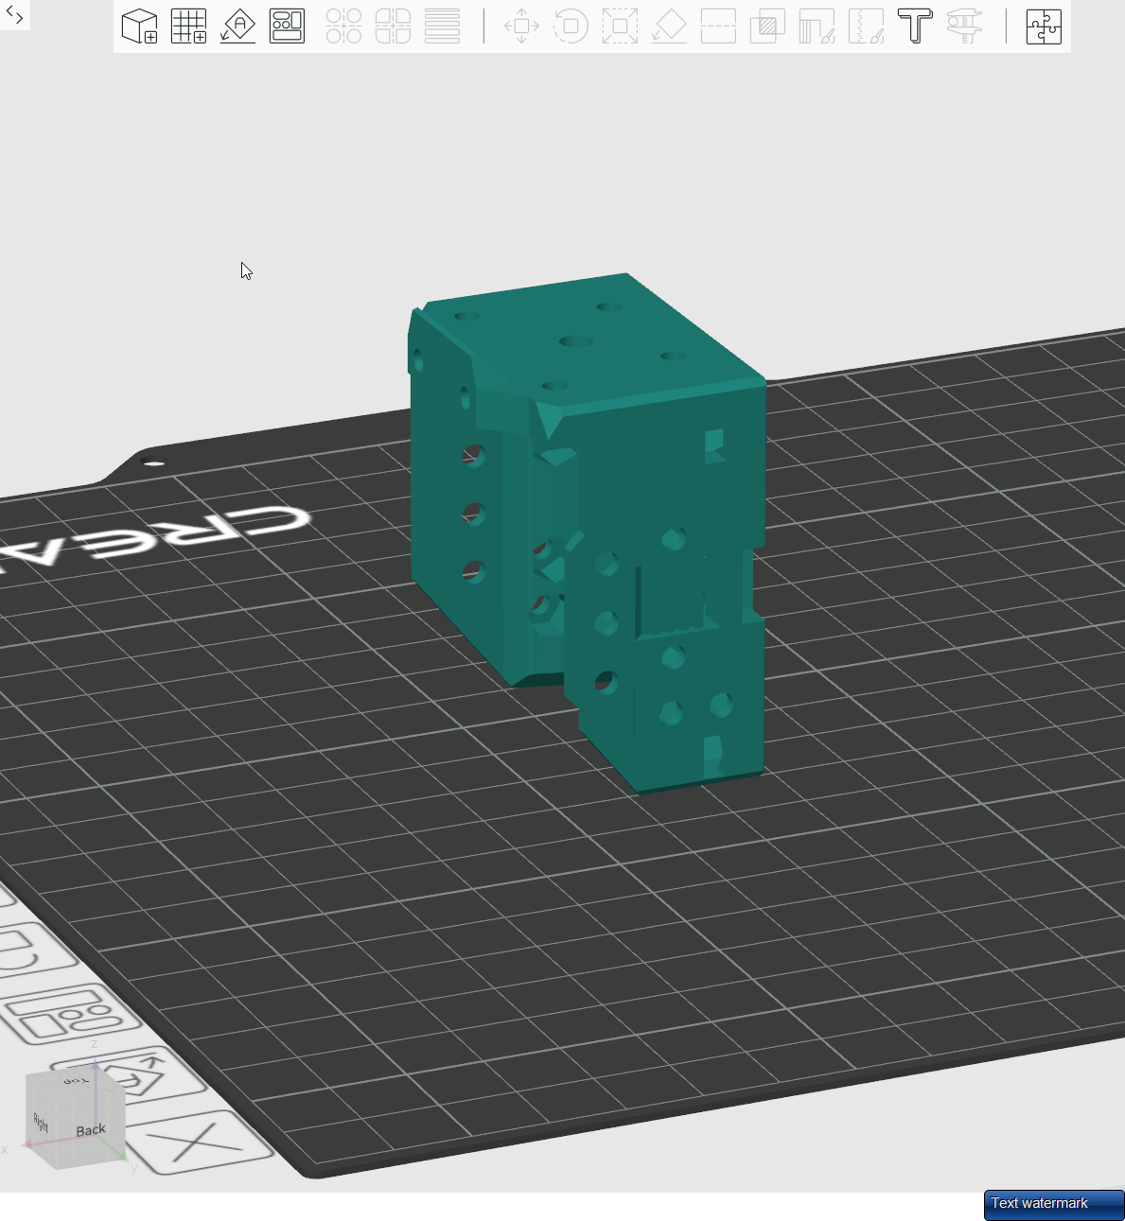This screenshot has height=1221, width=1125.
Task: Click the Split to parts icon
Action: pyautogui.click(x=393, y=26)
